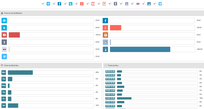Click the Vimeo icon in the social network list
Viewport: 204px width, 109px height.
(x=4, y=56)
